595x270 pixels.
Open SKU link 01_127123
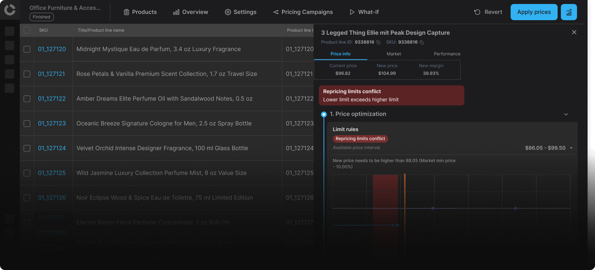tap(52, 124)
